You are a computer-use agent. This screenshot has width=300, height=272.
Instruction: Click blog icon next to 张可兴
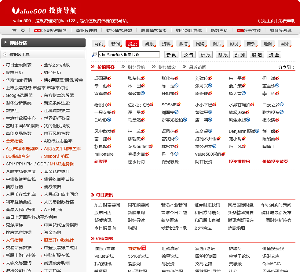click(210, 86)
